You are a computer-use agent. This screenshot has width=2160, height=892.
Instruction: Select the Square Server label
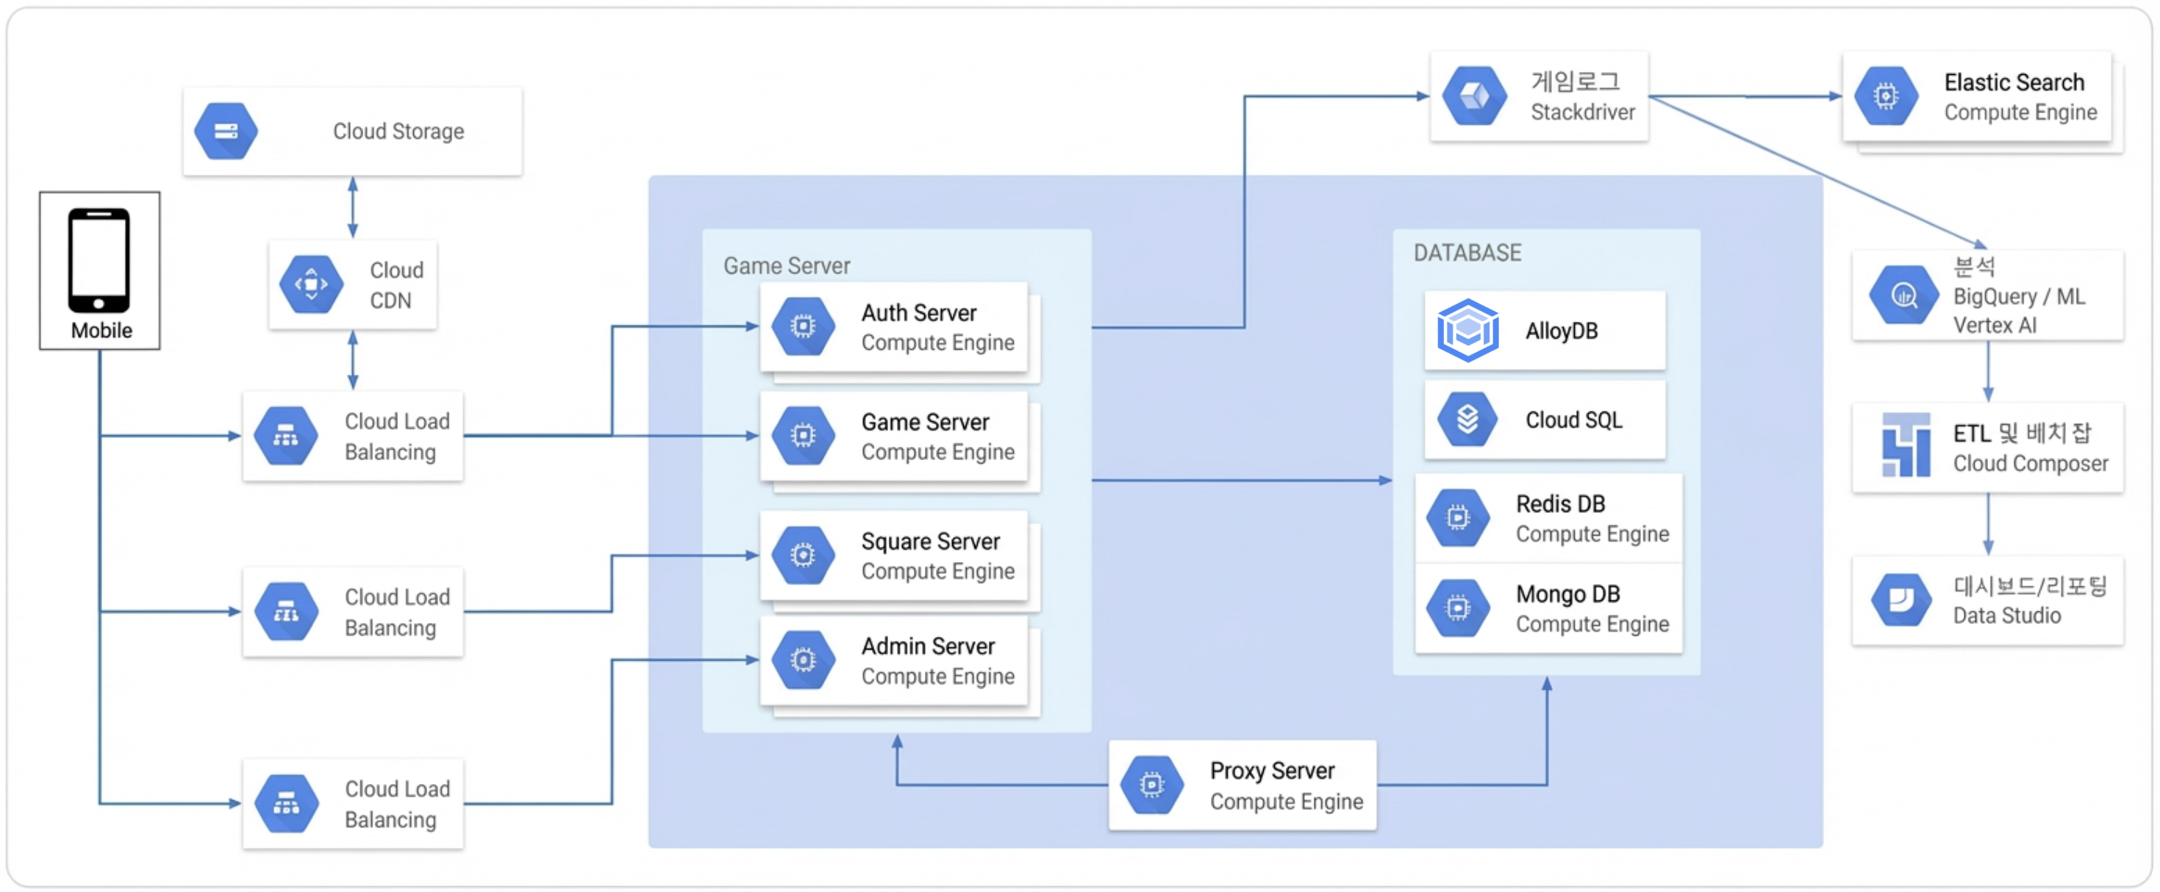930,542
